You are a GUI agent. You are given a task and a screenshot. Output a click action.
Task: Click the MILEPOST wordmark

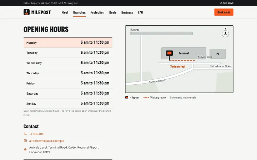tap(41, 12)
